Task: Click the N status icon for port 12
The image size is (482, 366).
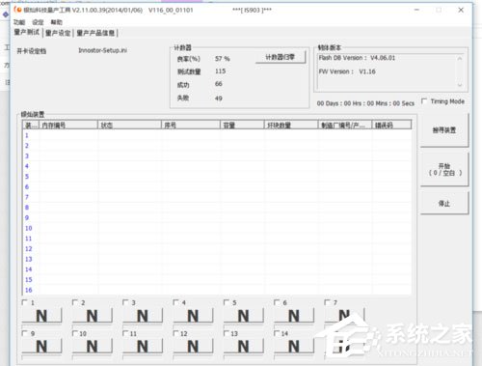Action: 193,347
